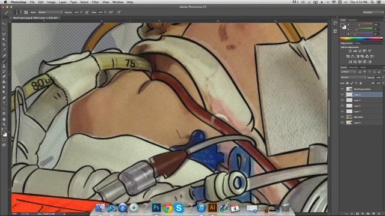Click the foreground color swatch in toolbox
This screenshot has width=385, height=216.
3,133
